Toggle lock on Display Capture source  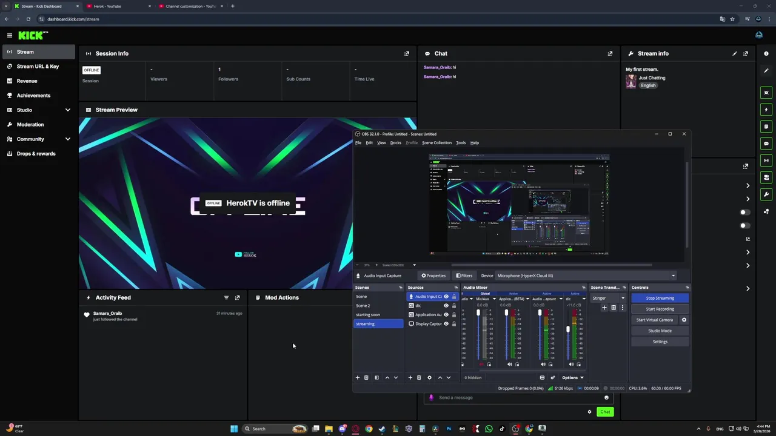454,324
